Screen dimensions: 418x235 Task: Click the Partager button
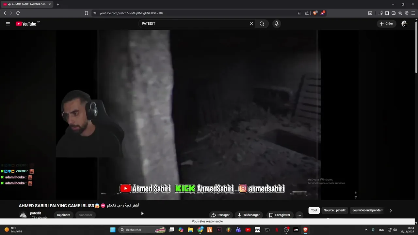(x=220, y=215)
